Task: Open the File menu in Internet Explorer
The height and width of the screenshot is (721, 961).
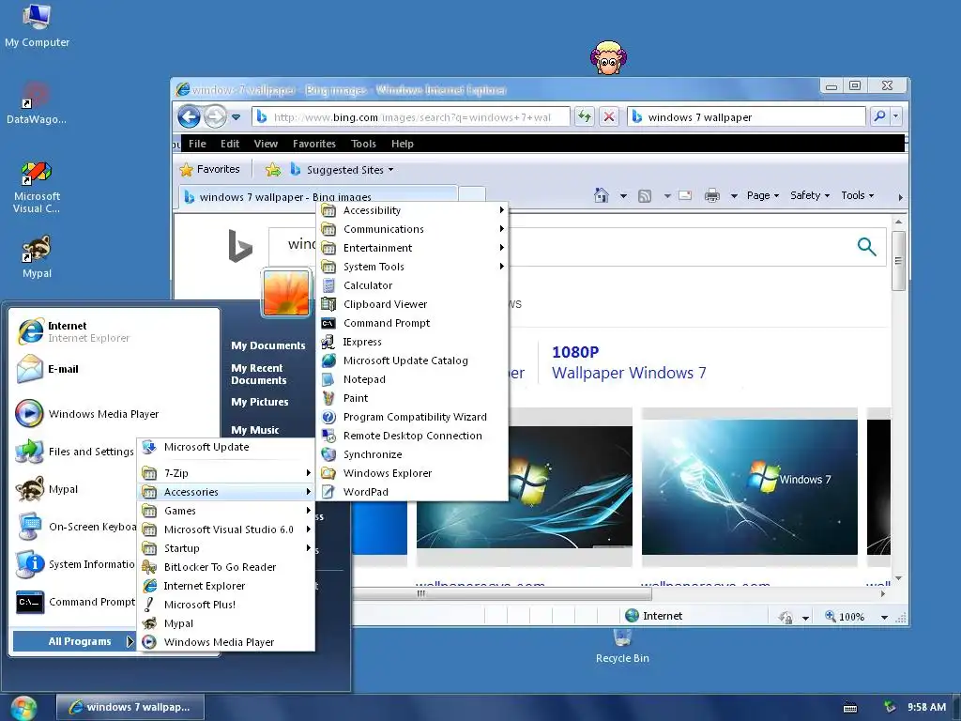Action: pyautogui.click(x=197, y=144)
